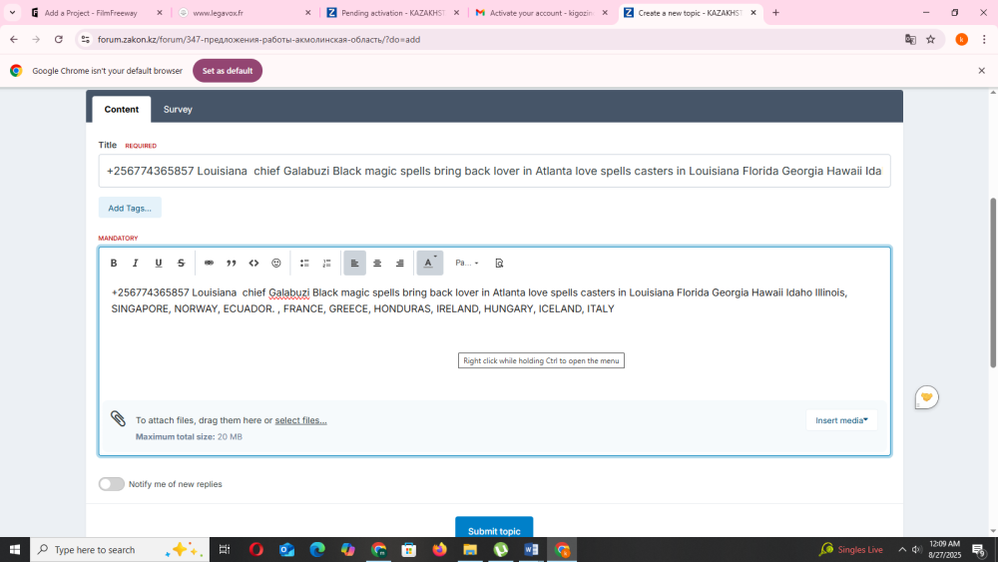
Task: Apply italic formatting in editor
Action: click(136, 263)
